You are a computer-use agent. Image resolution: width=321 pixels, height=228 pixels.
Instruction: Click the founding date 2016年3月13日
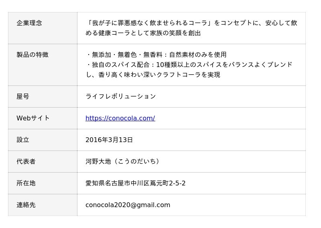tap(109, 140)
